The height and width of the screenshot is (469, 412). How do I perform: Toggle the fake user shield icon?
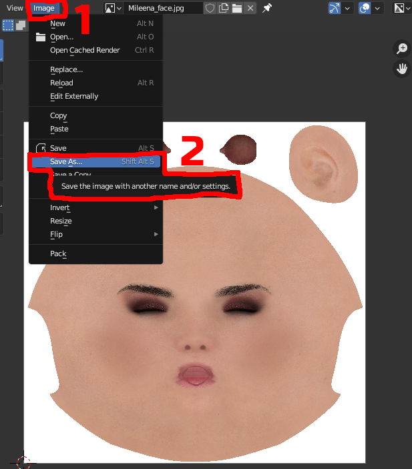tap(210, 8)
